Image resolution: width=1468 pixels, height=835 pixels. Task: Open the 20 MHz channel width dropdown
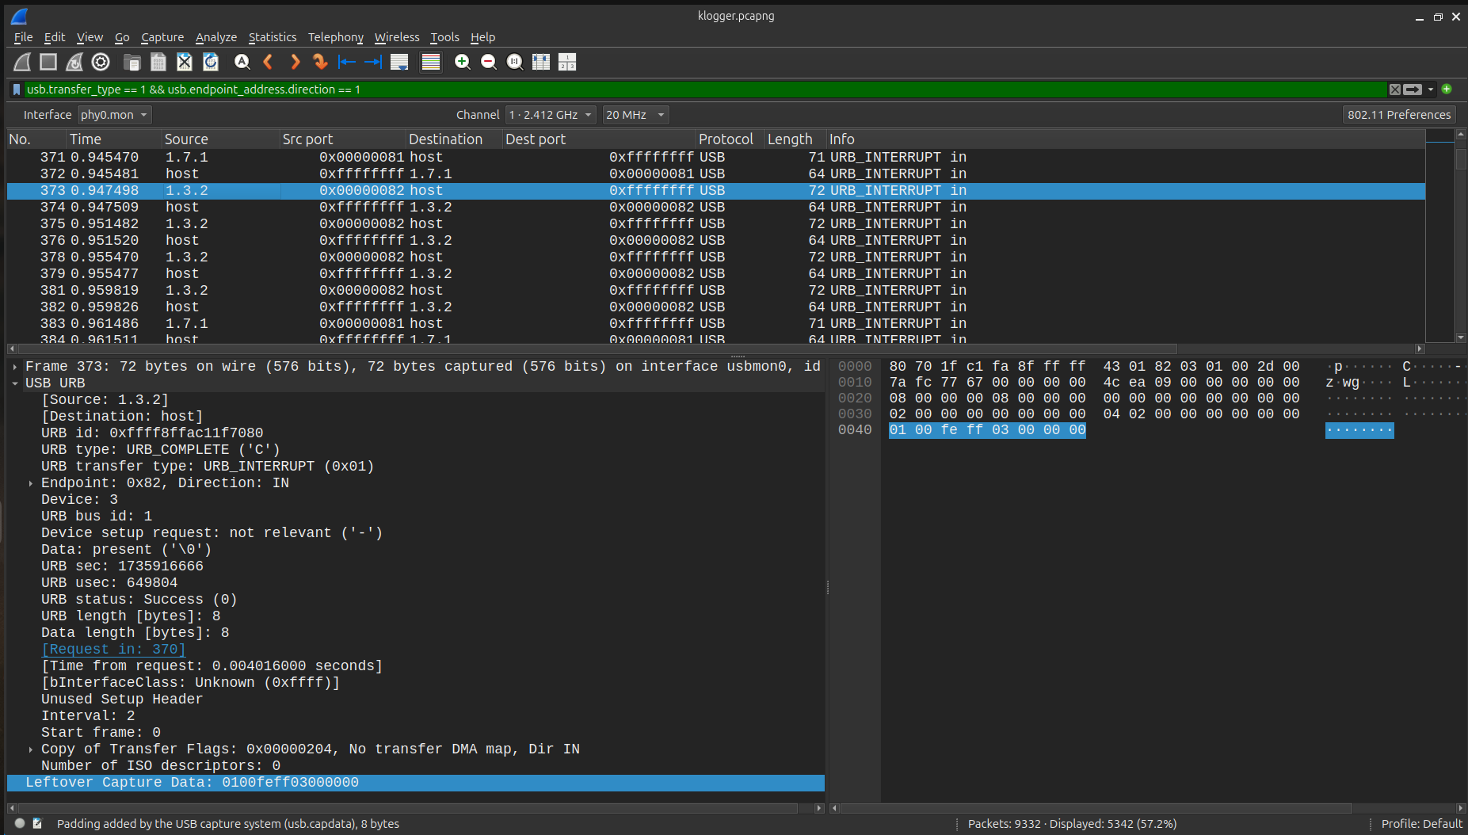pyautogui.click(x=635, y=115)
